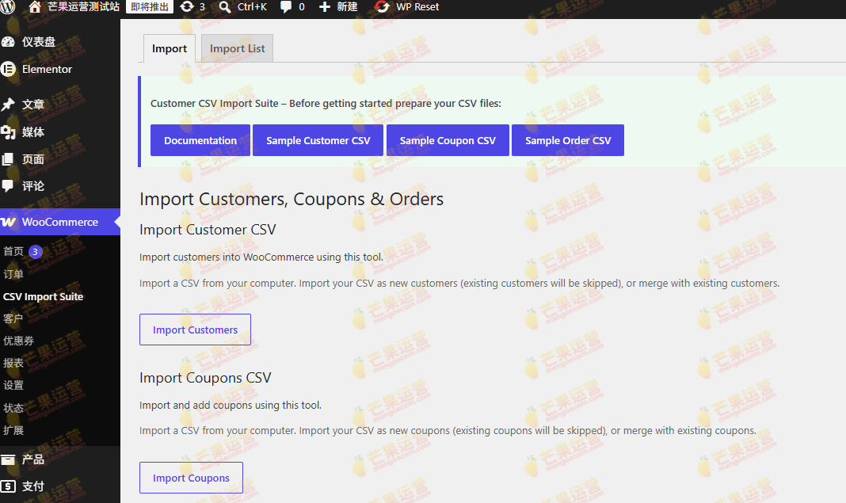Viewport: 846px width, 503px height.
Task: Click the Import Coupons CSV heading
Action: 205,378
